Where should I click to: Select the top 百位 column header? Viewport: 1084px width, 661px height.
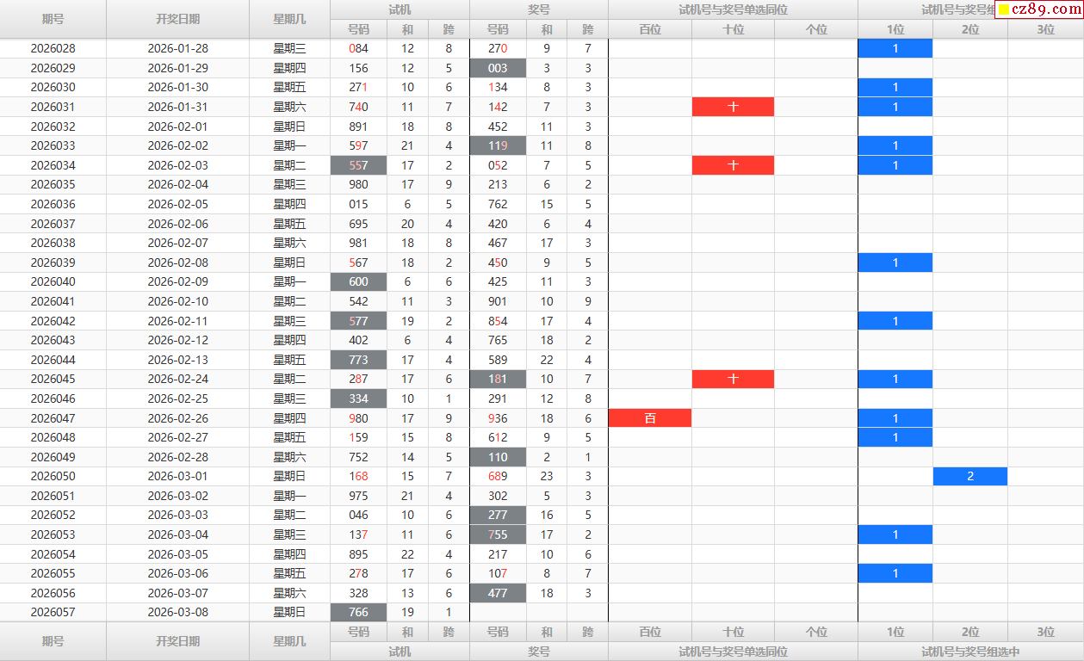tap(650, 29)
